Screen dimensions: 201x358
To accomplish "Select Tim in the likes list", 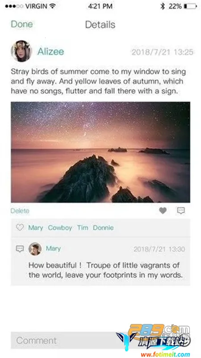I will pyautogui.click(x=83, y=228).
